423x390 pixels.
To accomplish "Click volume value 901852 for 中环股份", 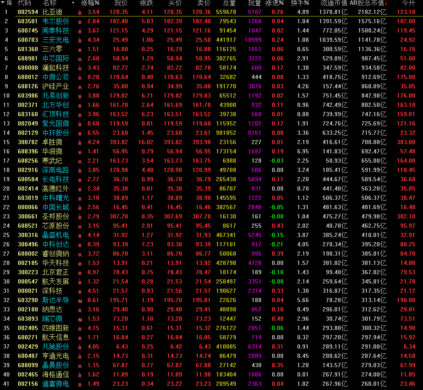I will pos(226,133).
